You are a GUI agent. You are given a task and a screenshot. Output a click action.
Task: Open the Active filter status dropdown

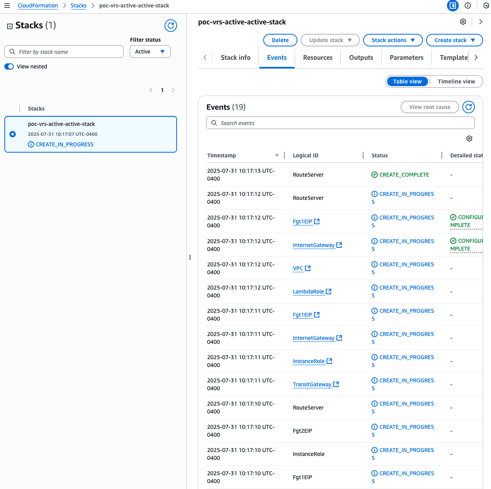tap(150, 52)
